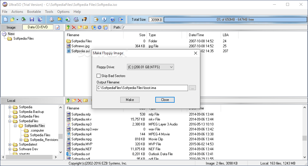The width and height of the screenshot is (308, 166).
Task: Click the Exit door icon
Action: (121, 20)
